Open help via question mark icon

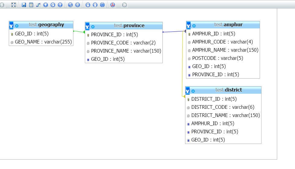60,5
